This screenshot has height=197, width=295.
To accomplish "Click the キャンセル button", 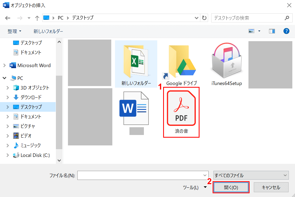I will [x=271, y=187].
